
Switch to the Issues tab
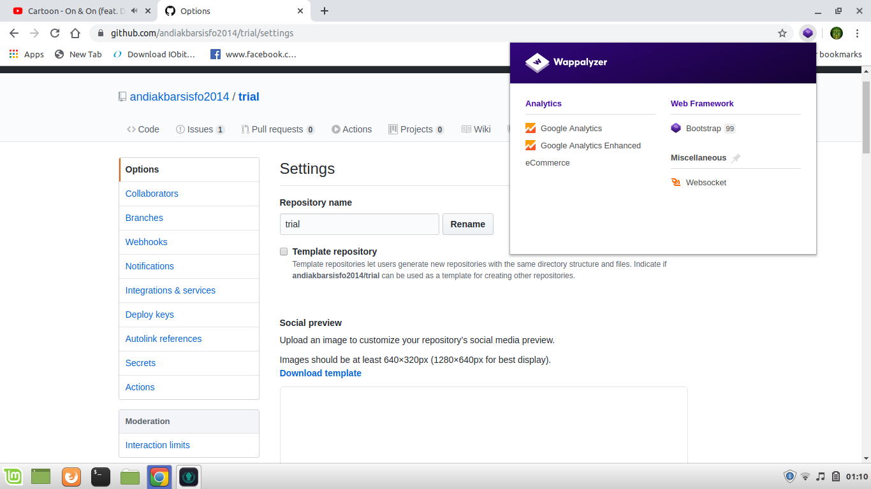[x=200, y=129]
